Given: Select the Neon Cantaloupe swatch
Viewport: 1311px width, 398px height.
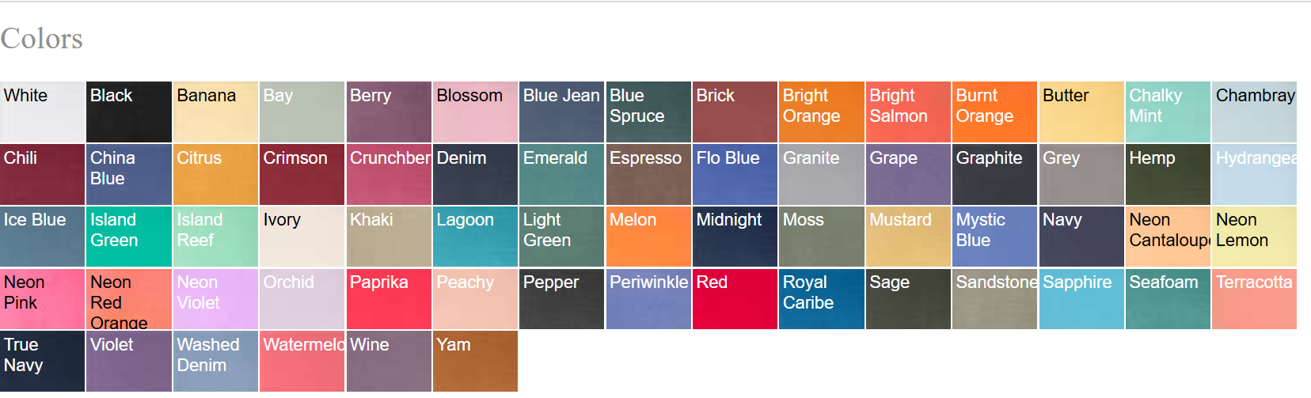Looking at the screenshot, I should (1168, 236).
